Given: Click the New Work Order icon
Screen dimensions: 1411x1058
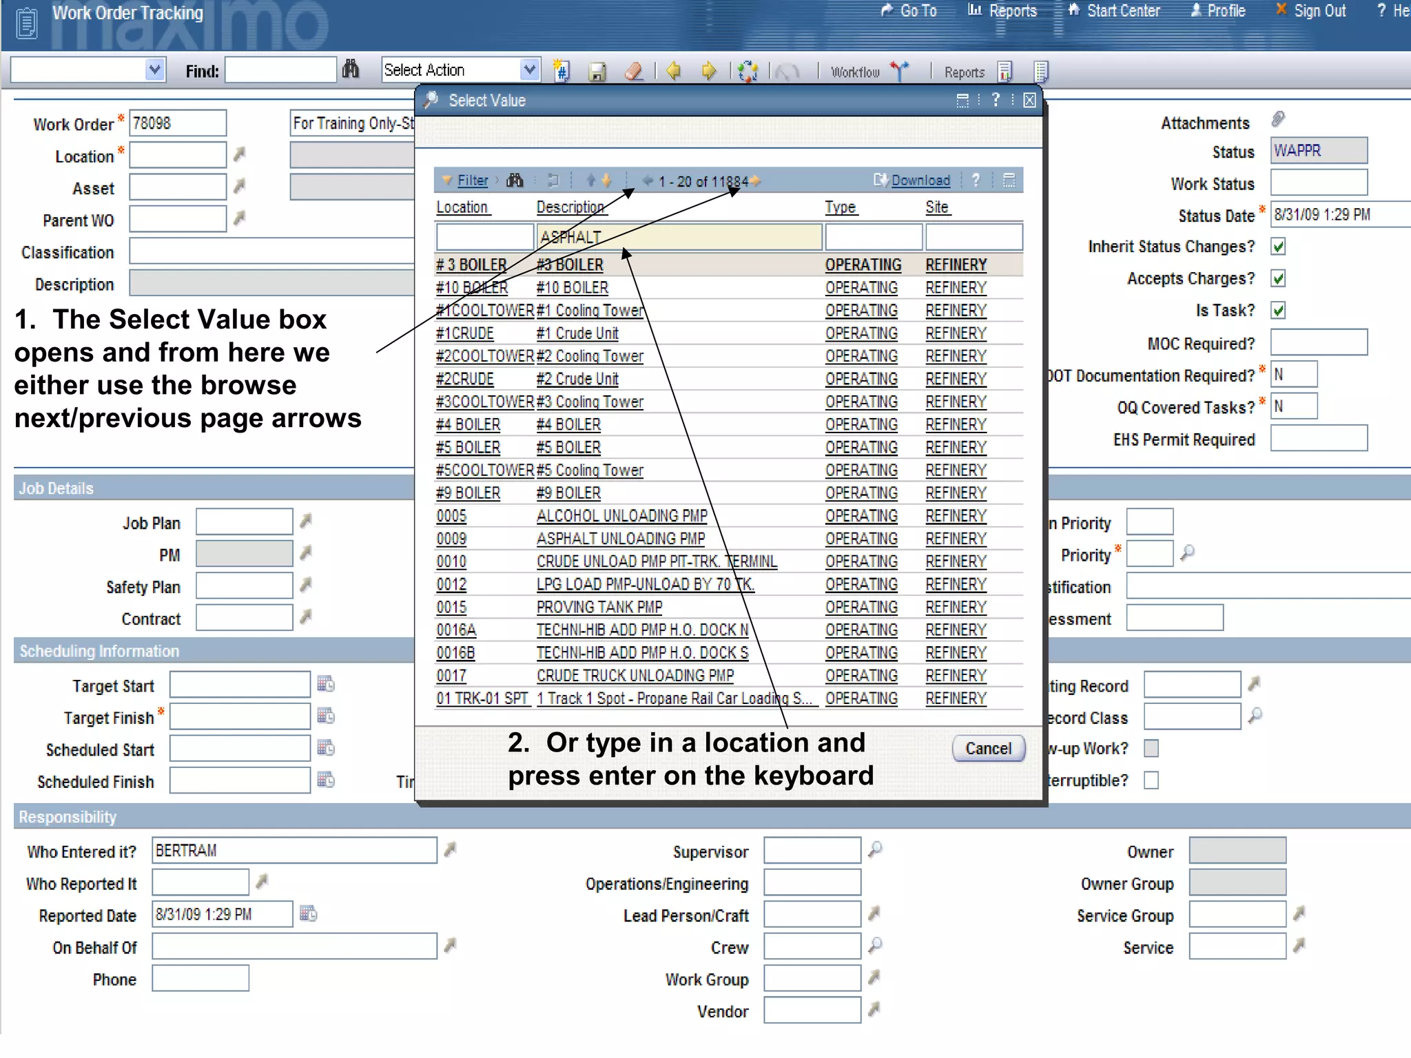Looking at the screenshot, I should (562, 70).
